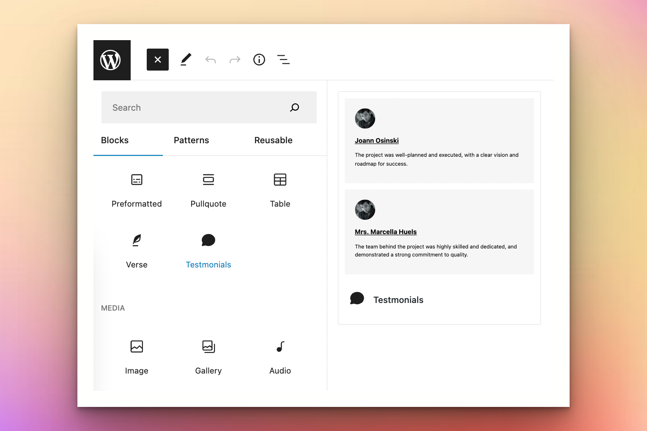Switch to the Reusable tab

[273, 140]
